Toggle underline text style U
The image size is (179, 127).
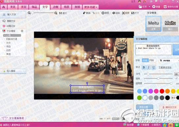tap(154, 67)
